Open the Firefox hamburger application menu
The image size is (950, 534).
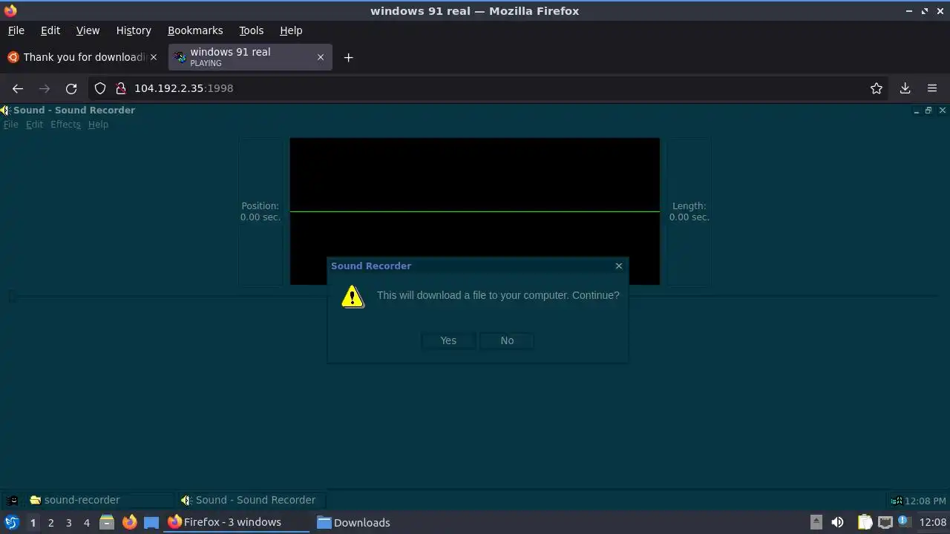point(932,88)
